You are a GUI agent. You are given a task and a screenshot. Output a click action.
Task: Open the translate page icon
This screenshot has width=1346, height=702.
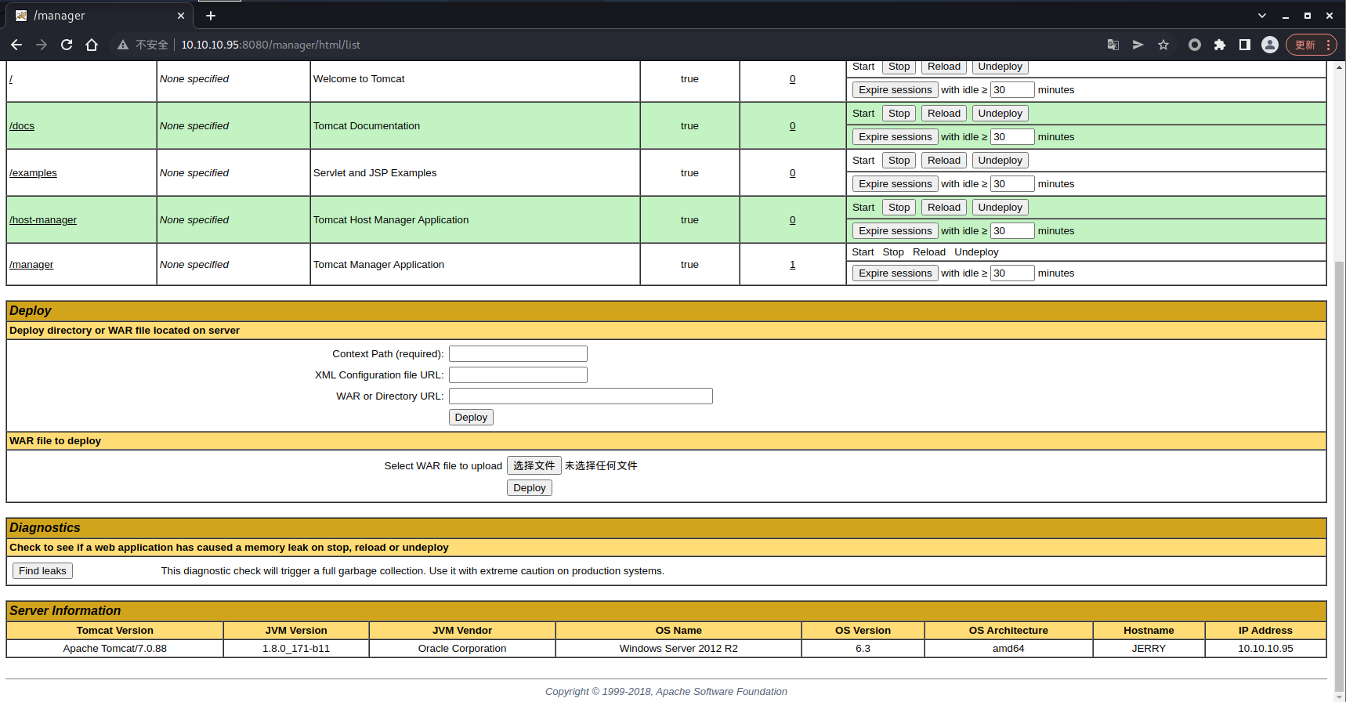click(1113, 45)
